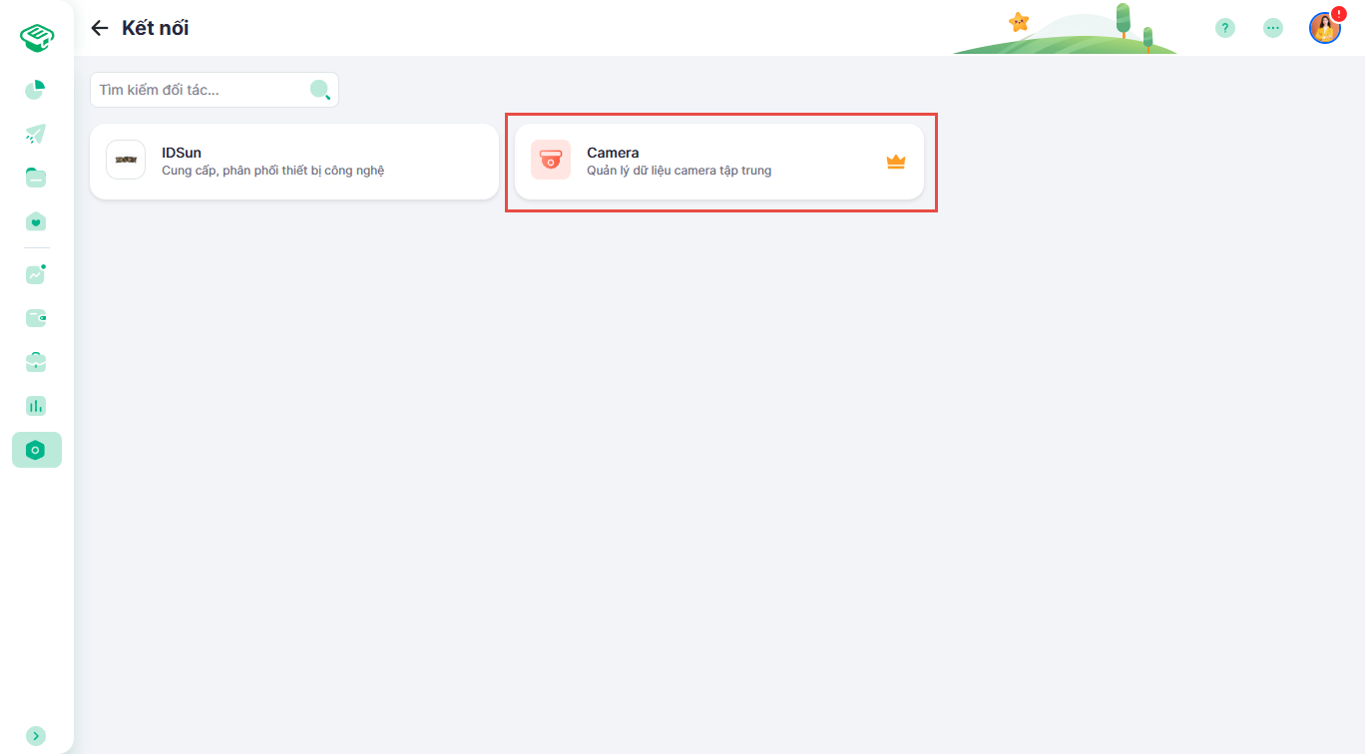Viewport: 1365px width, 754px height.
Task: Open the IDSun partner card
Action: [294, 162]
